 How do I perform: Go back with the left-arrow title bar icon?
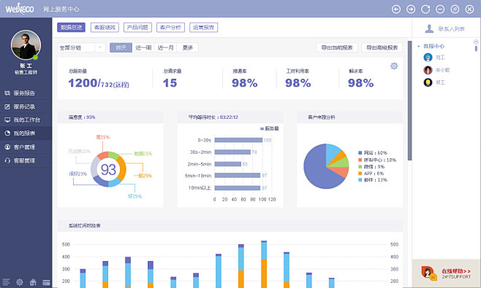396,9
